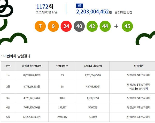Viewport: 155px width, 123px height.
Task: Click the 2등 rank cell
Action: point(8,87)
